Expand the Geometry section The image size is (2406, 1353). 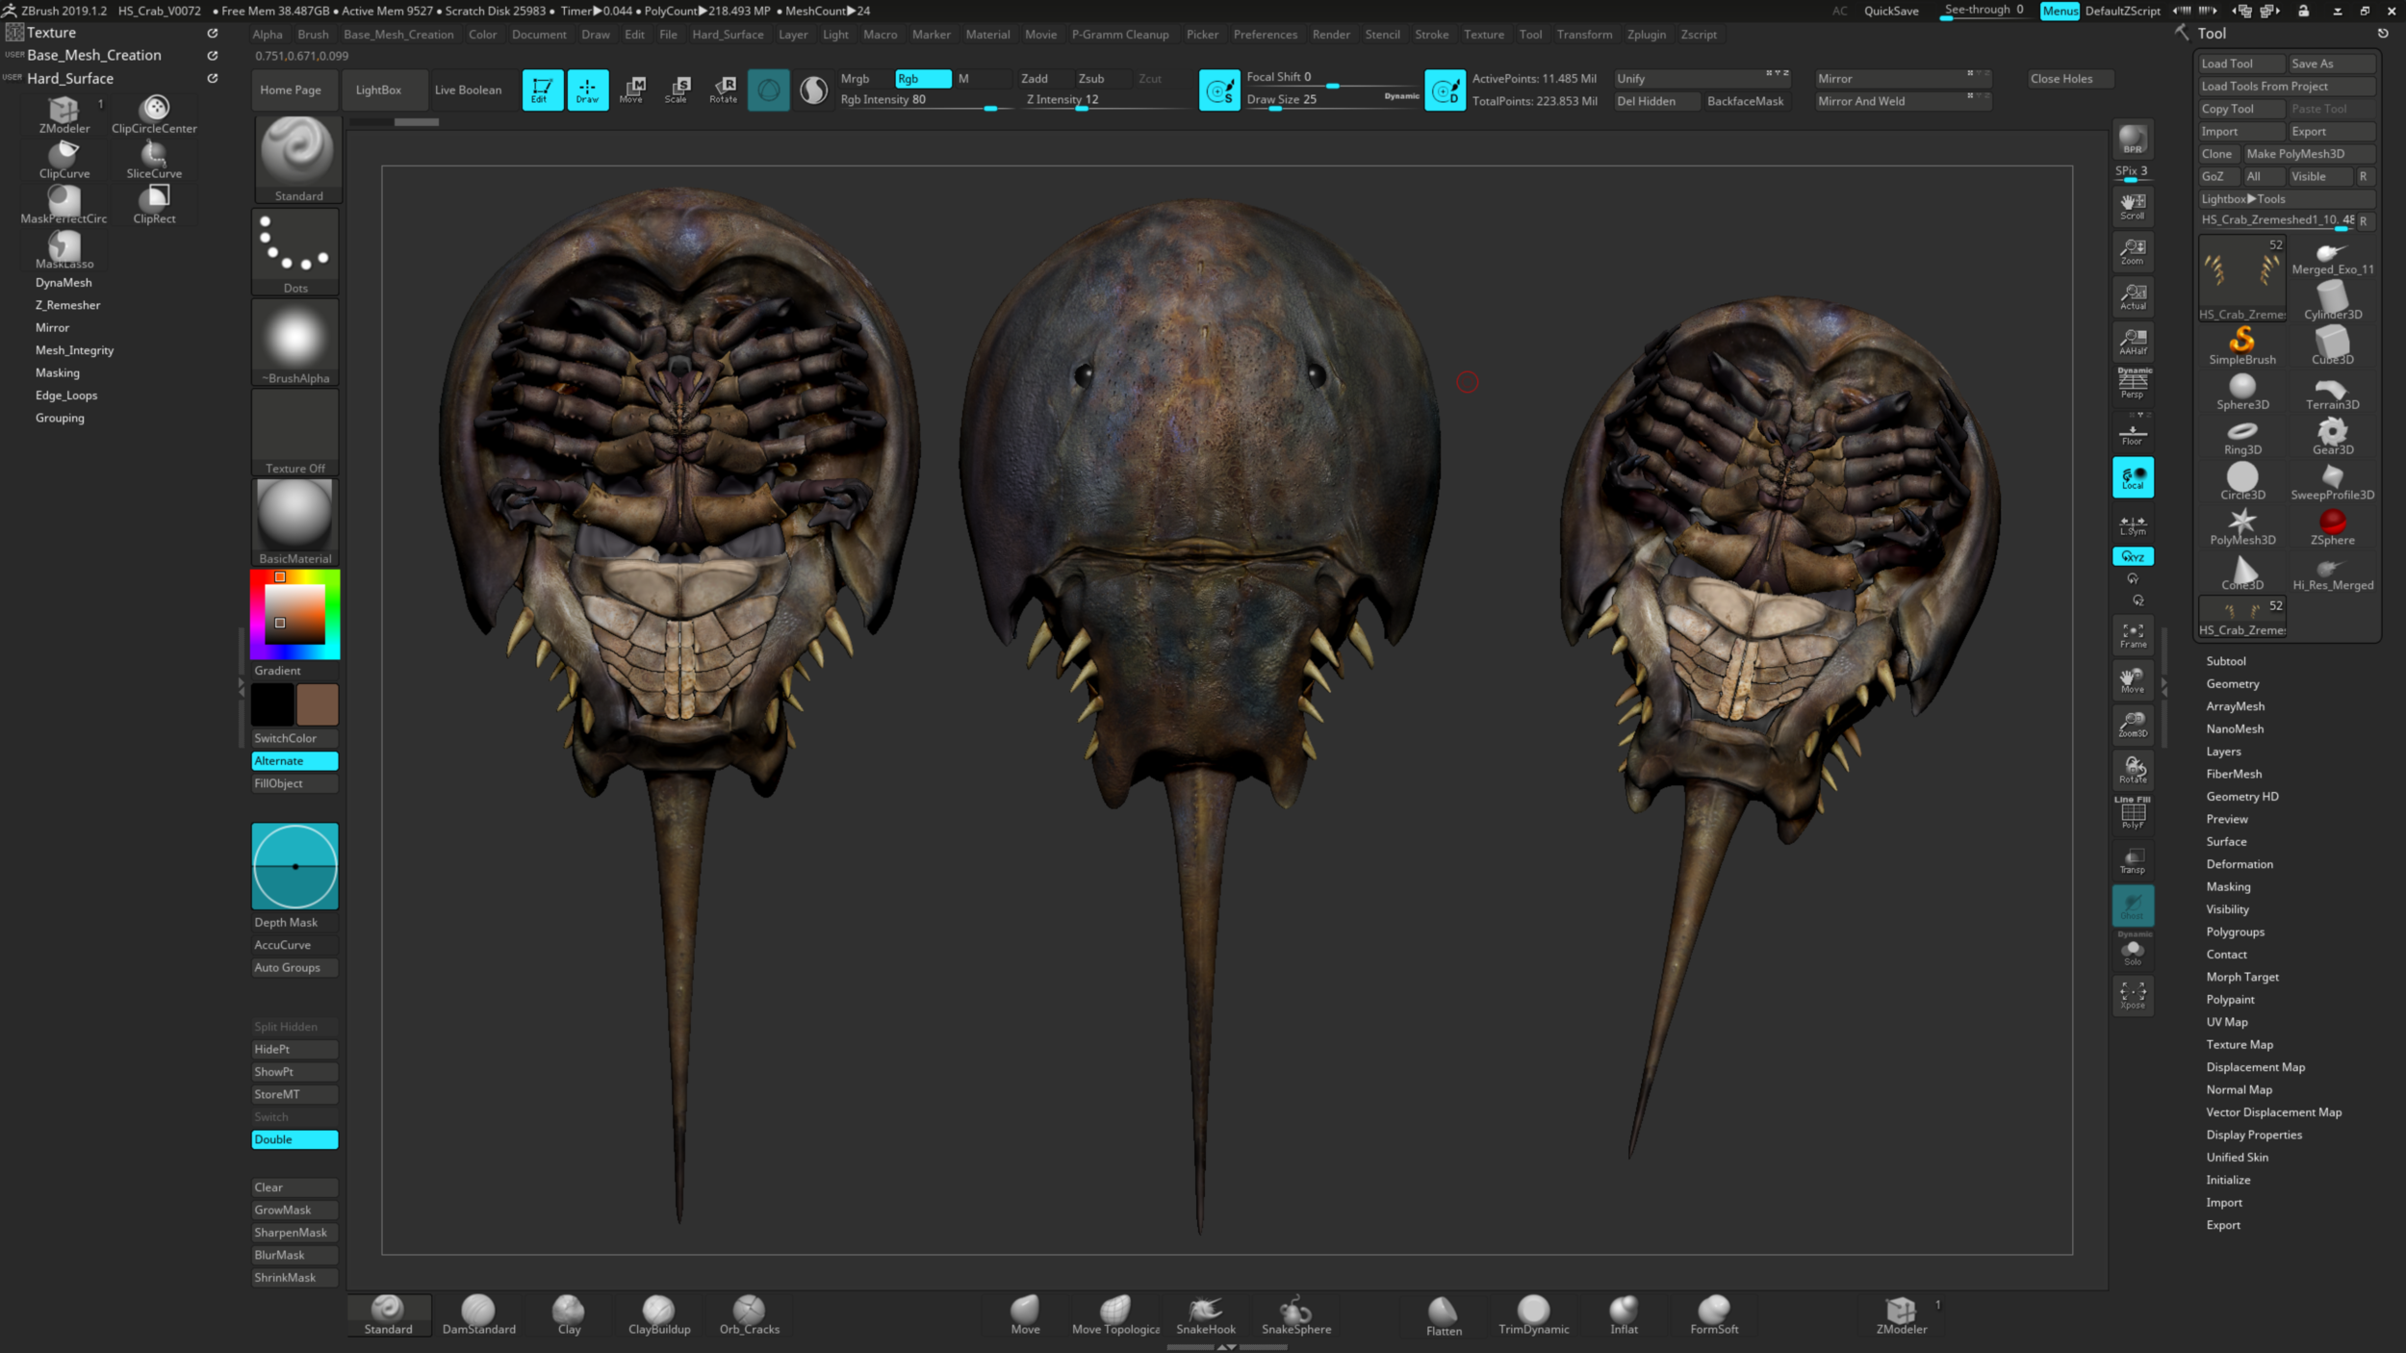(2232, 683)
